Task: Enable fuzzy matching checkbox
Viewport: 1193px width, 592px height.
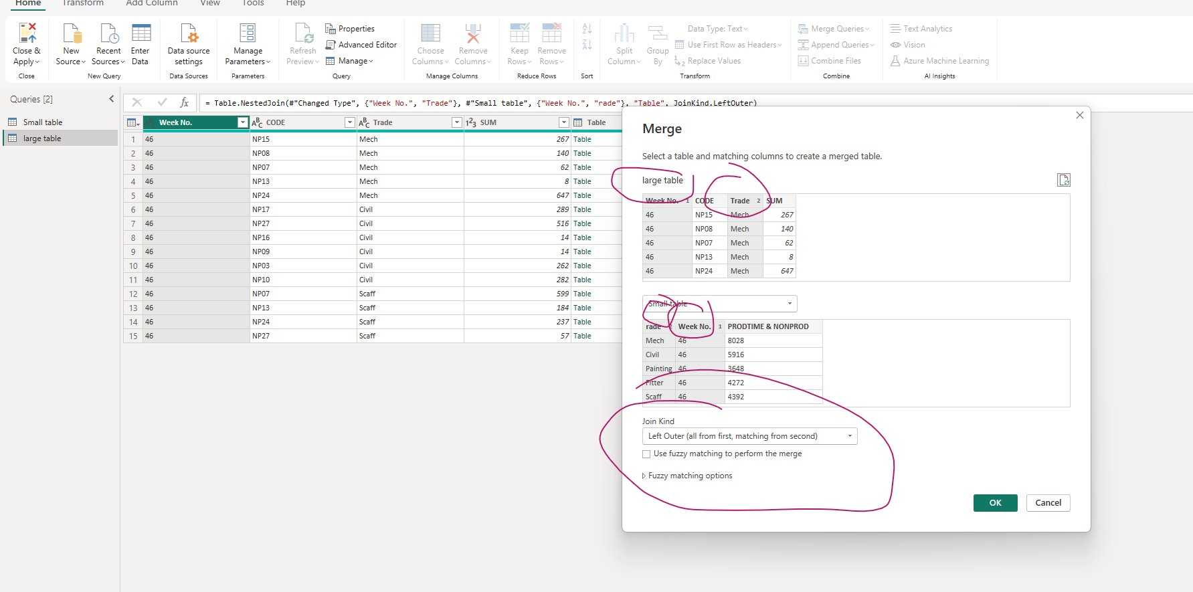Action: pos(646,454)
